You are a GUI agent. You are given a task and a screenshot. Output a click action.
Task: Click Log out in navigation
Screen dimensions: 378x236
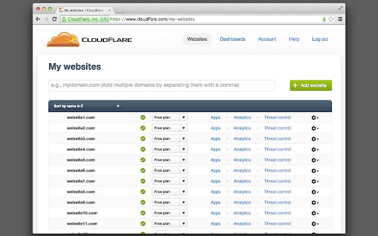[320, 39]
